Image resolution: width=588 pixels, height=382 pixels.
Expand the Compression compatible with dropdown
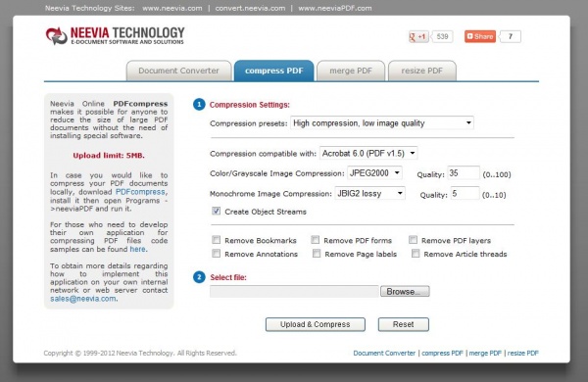click(x=368, y=154)
